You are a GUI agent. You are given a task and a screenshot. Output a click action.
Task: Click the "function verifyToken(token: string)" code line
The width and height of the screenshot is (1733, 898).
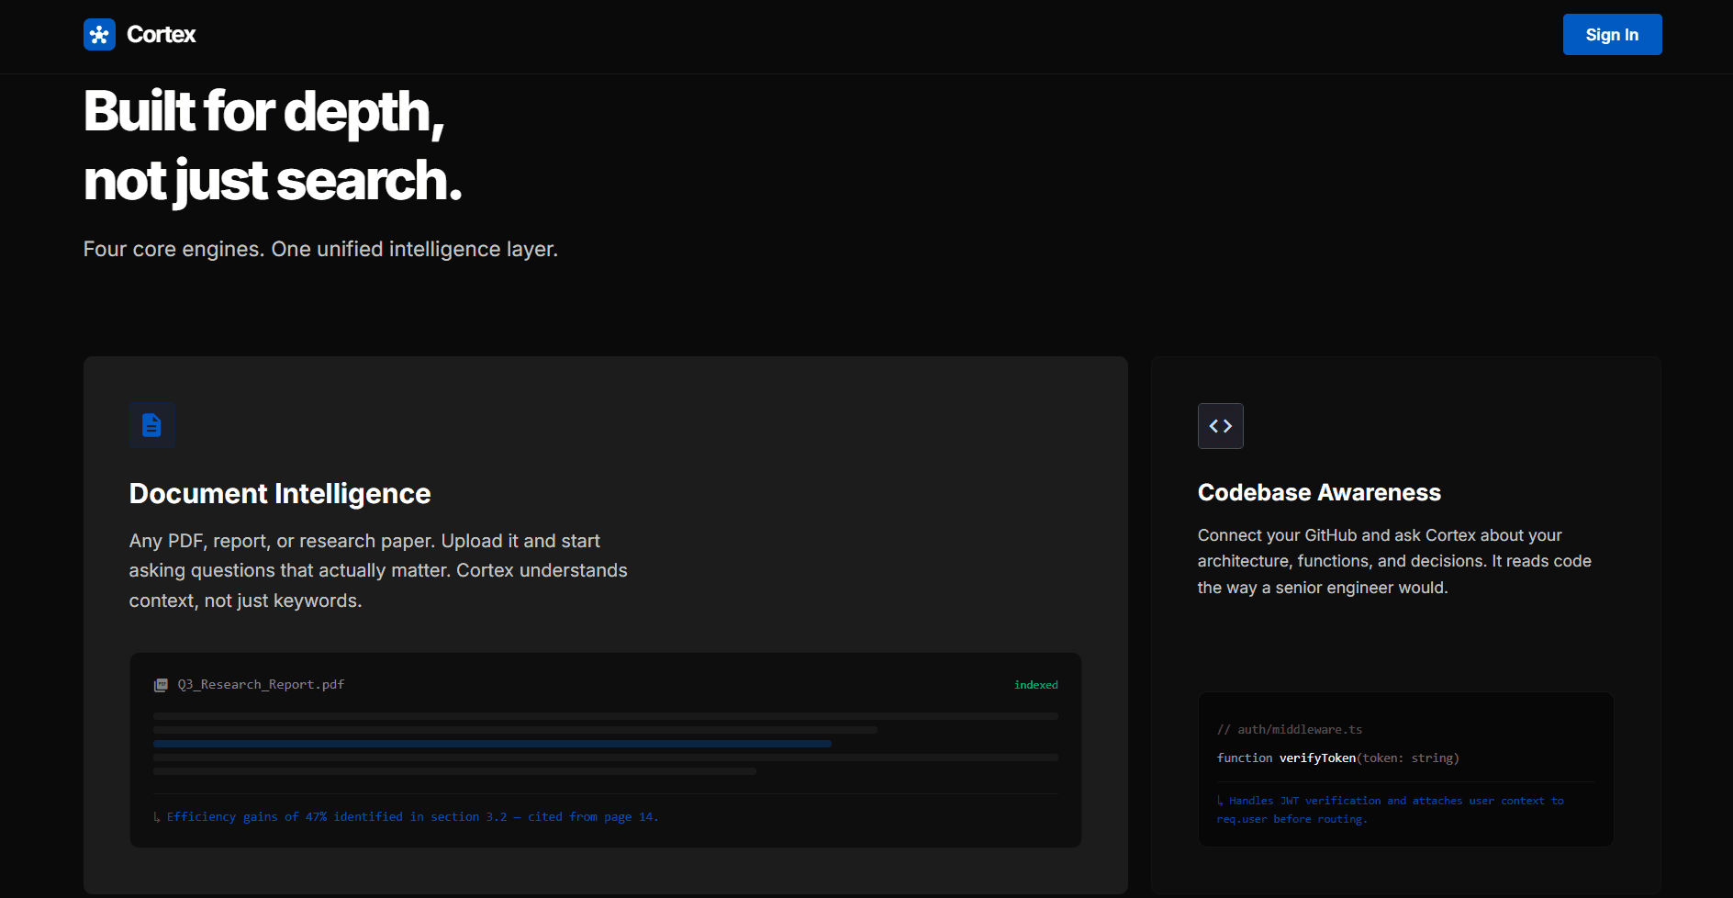(1337, 758)
